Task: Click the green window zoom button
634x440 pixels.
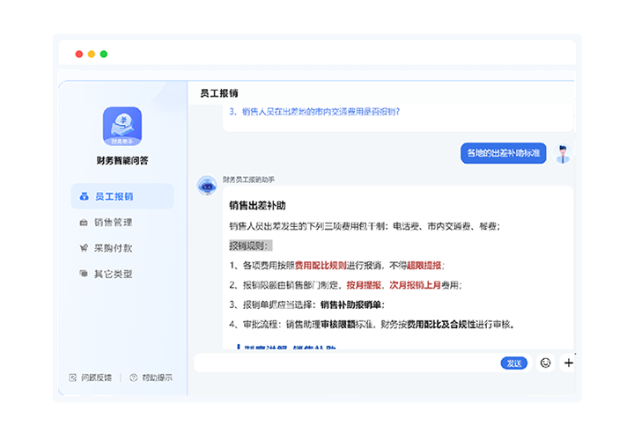Action: click(x=104, y=54)
